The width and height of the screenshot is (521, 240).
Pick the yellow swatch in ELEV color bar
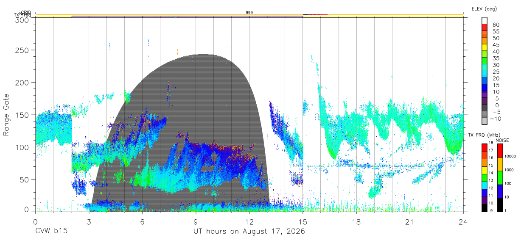tap(485, 47)
